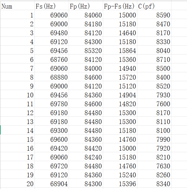The image size is (187, 189).
Task: Select the Fp cell with 85320
Action: 86,50
